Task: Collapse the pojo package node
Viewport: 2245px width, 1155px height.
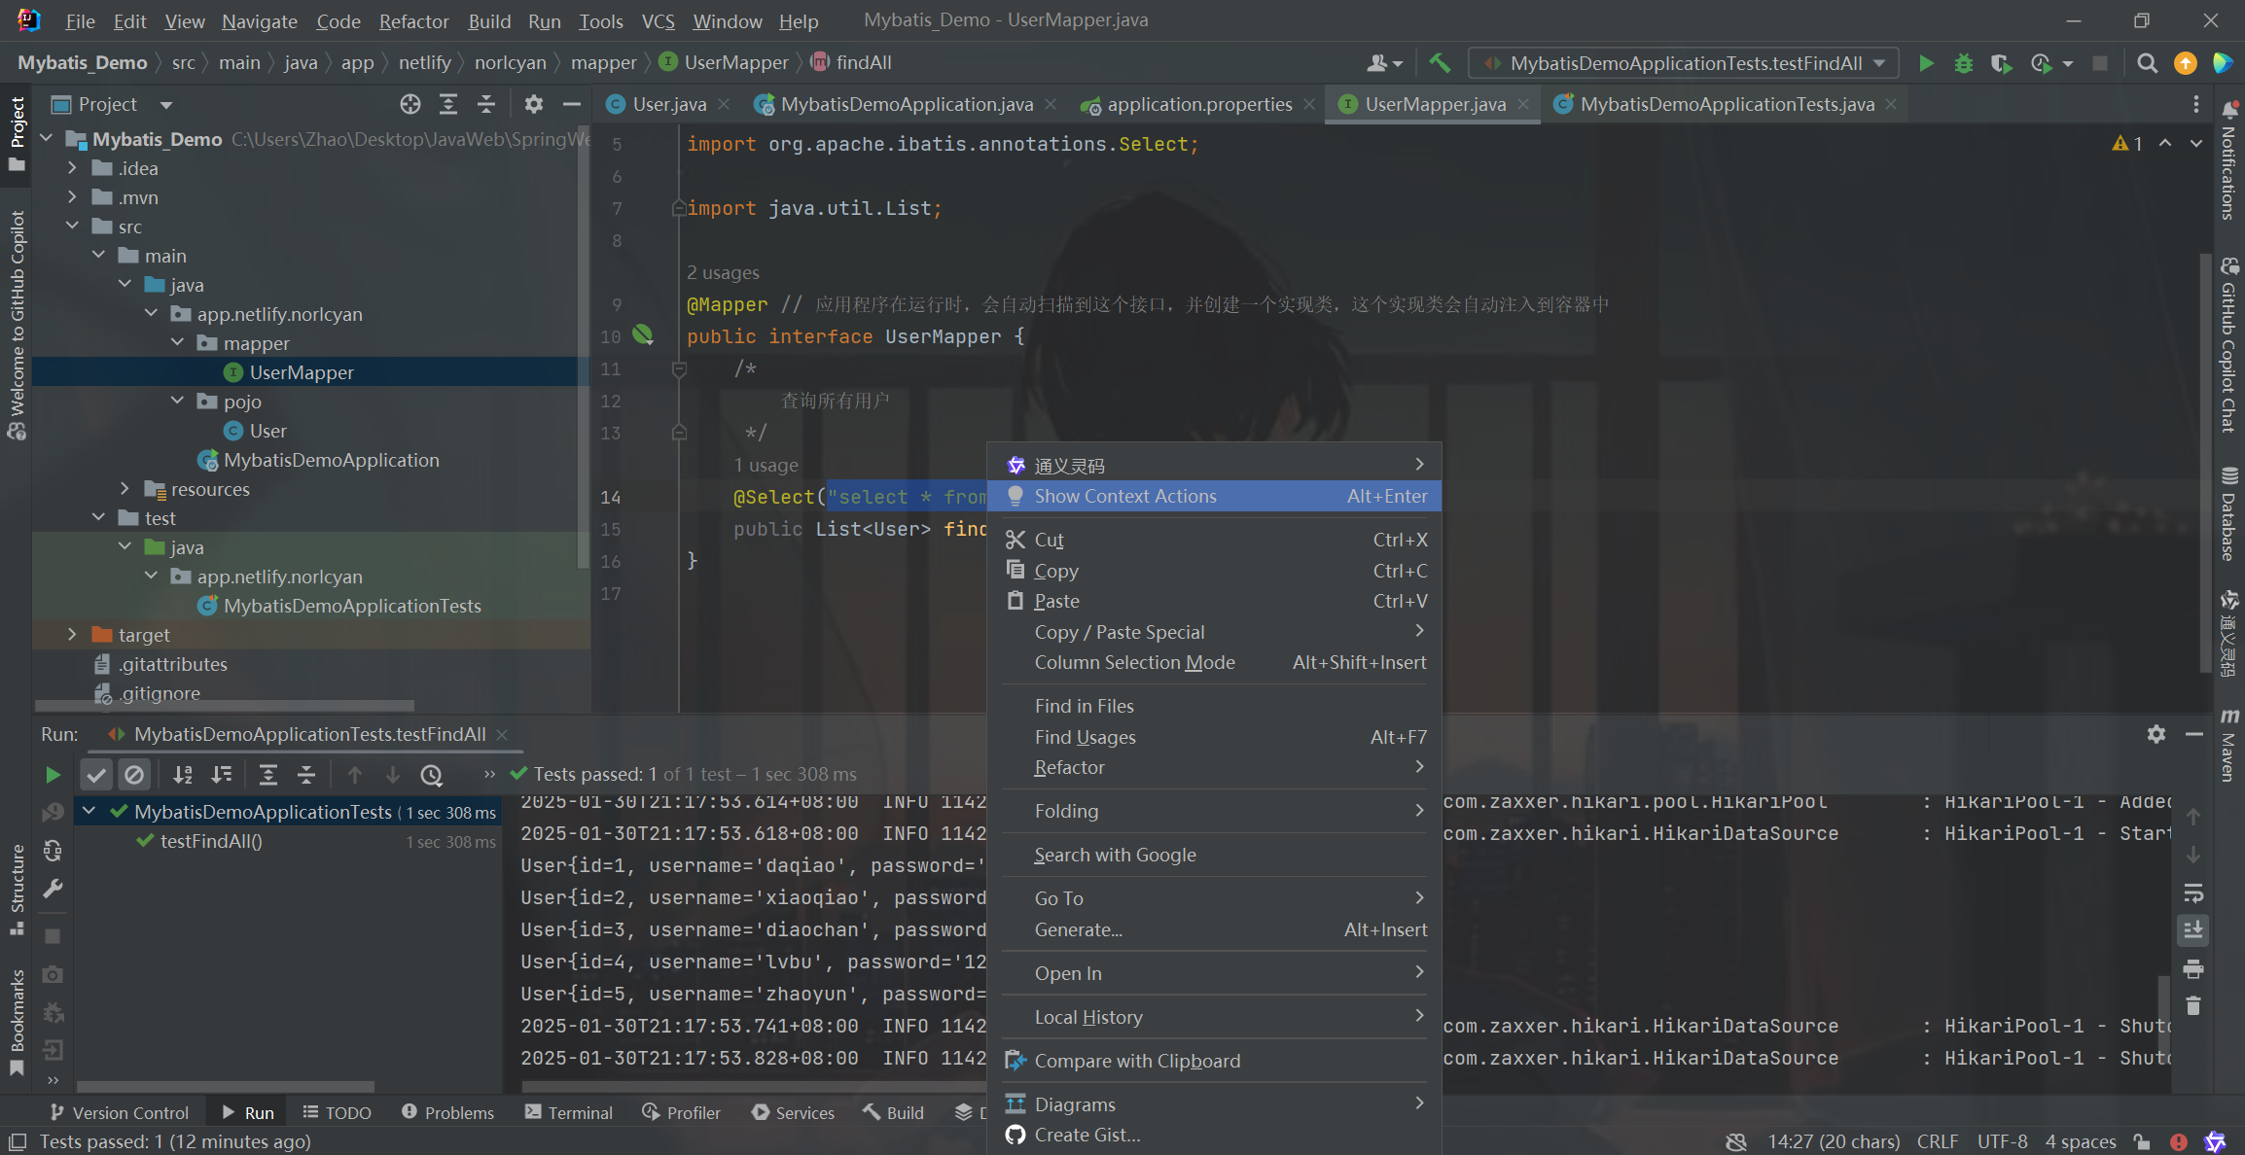Action: coord(177,401)
